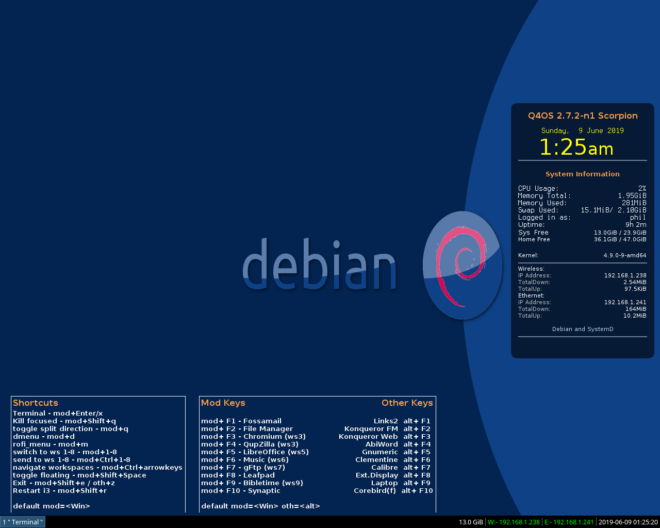Viewport: 660px width, 528px height.
Task: Click the AbiWord alt+ F4 entry
Action: [x=398, y=444]
